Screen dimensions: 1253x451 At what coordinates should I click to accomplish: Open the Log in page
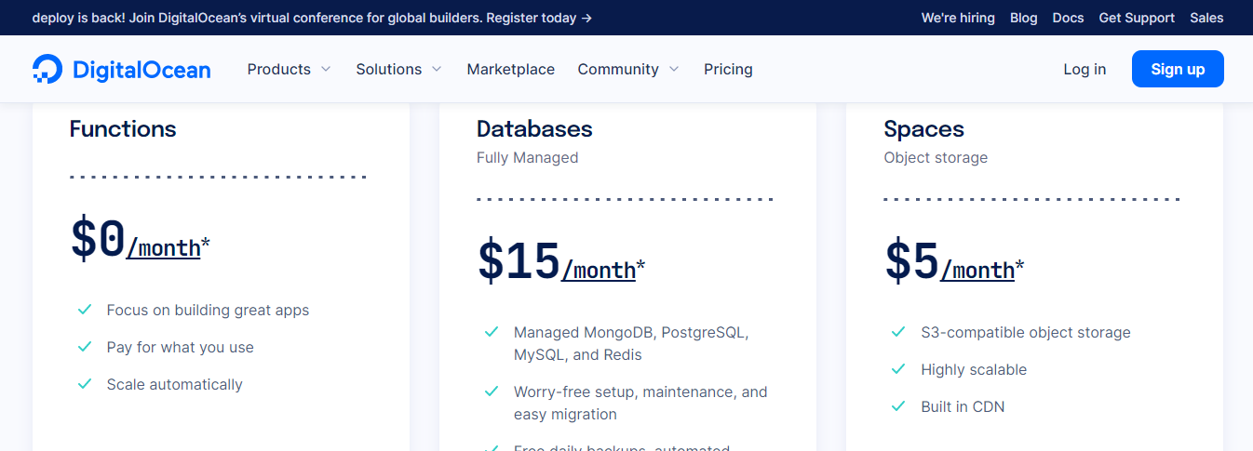(x=1085, y=69)
